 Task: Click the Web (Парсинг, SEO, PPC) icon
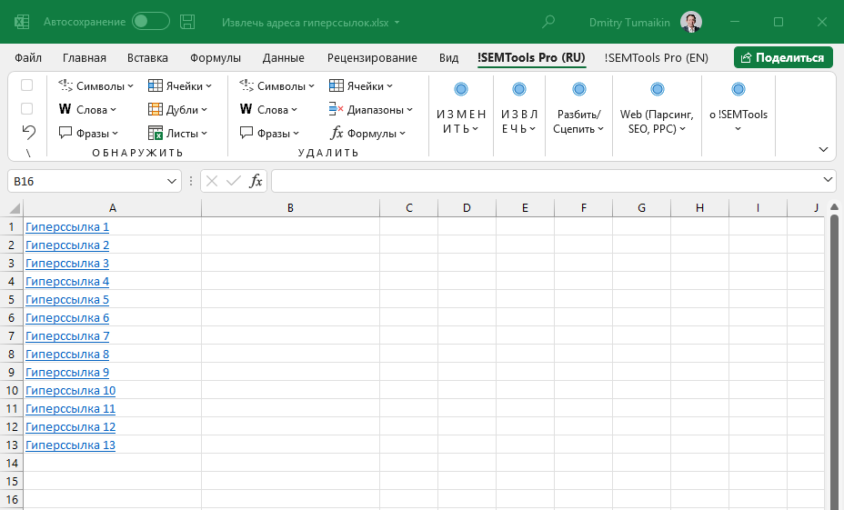(x=658, y=89)
